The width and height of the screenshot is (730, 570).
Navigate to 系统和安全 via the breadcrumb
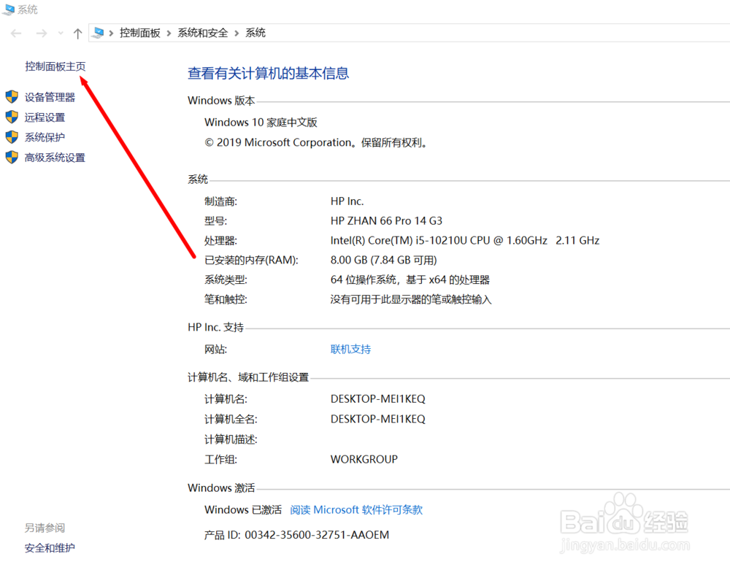(x=202, y=33)
